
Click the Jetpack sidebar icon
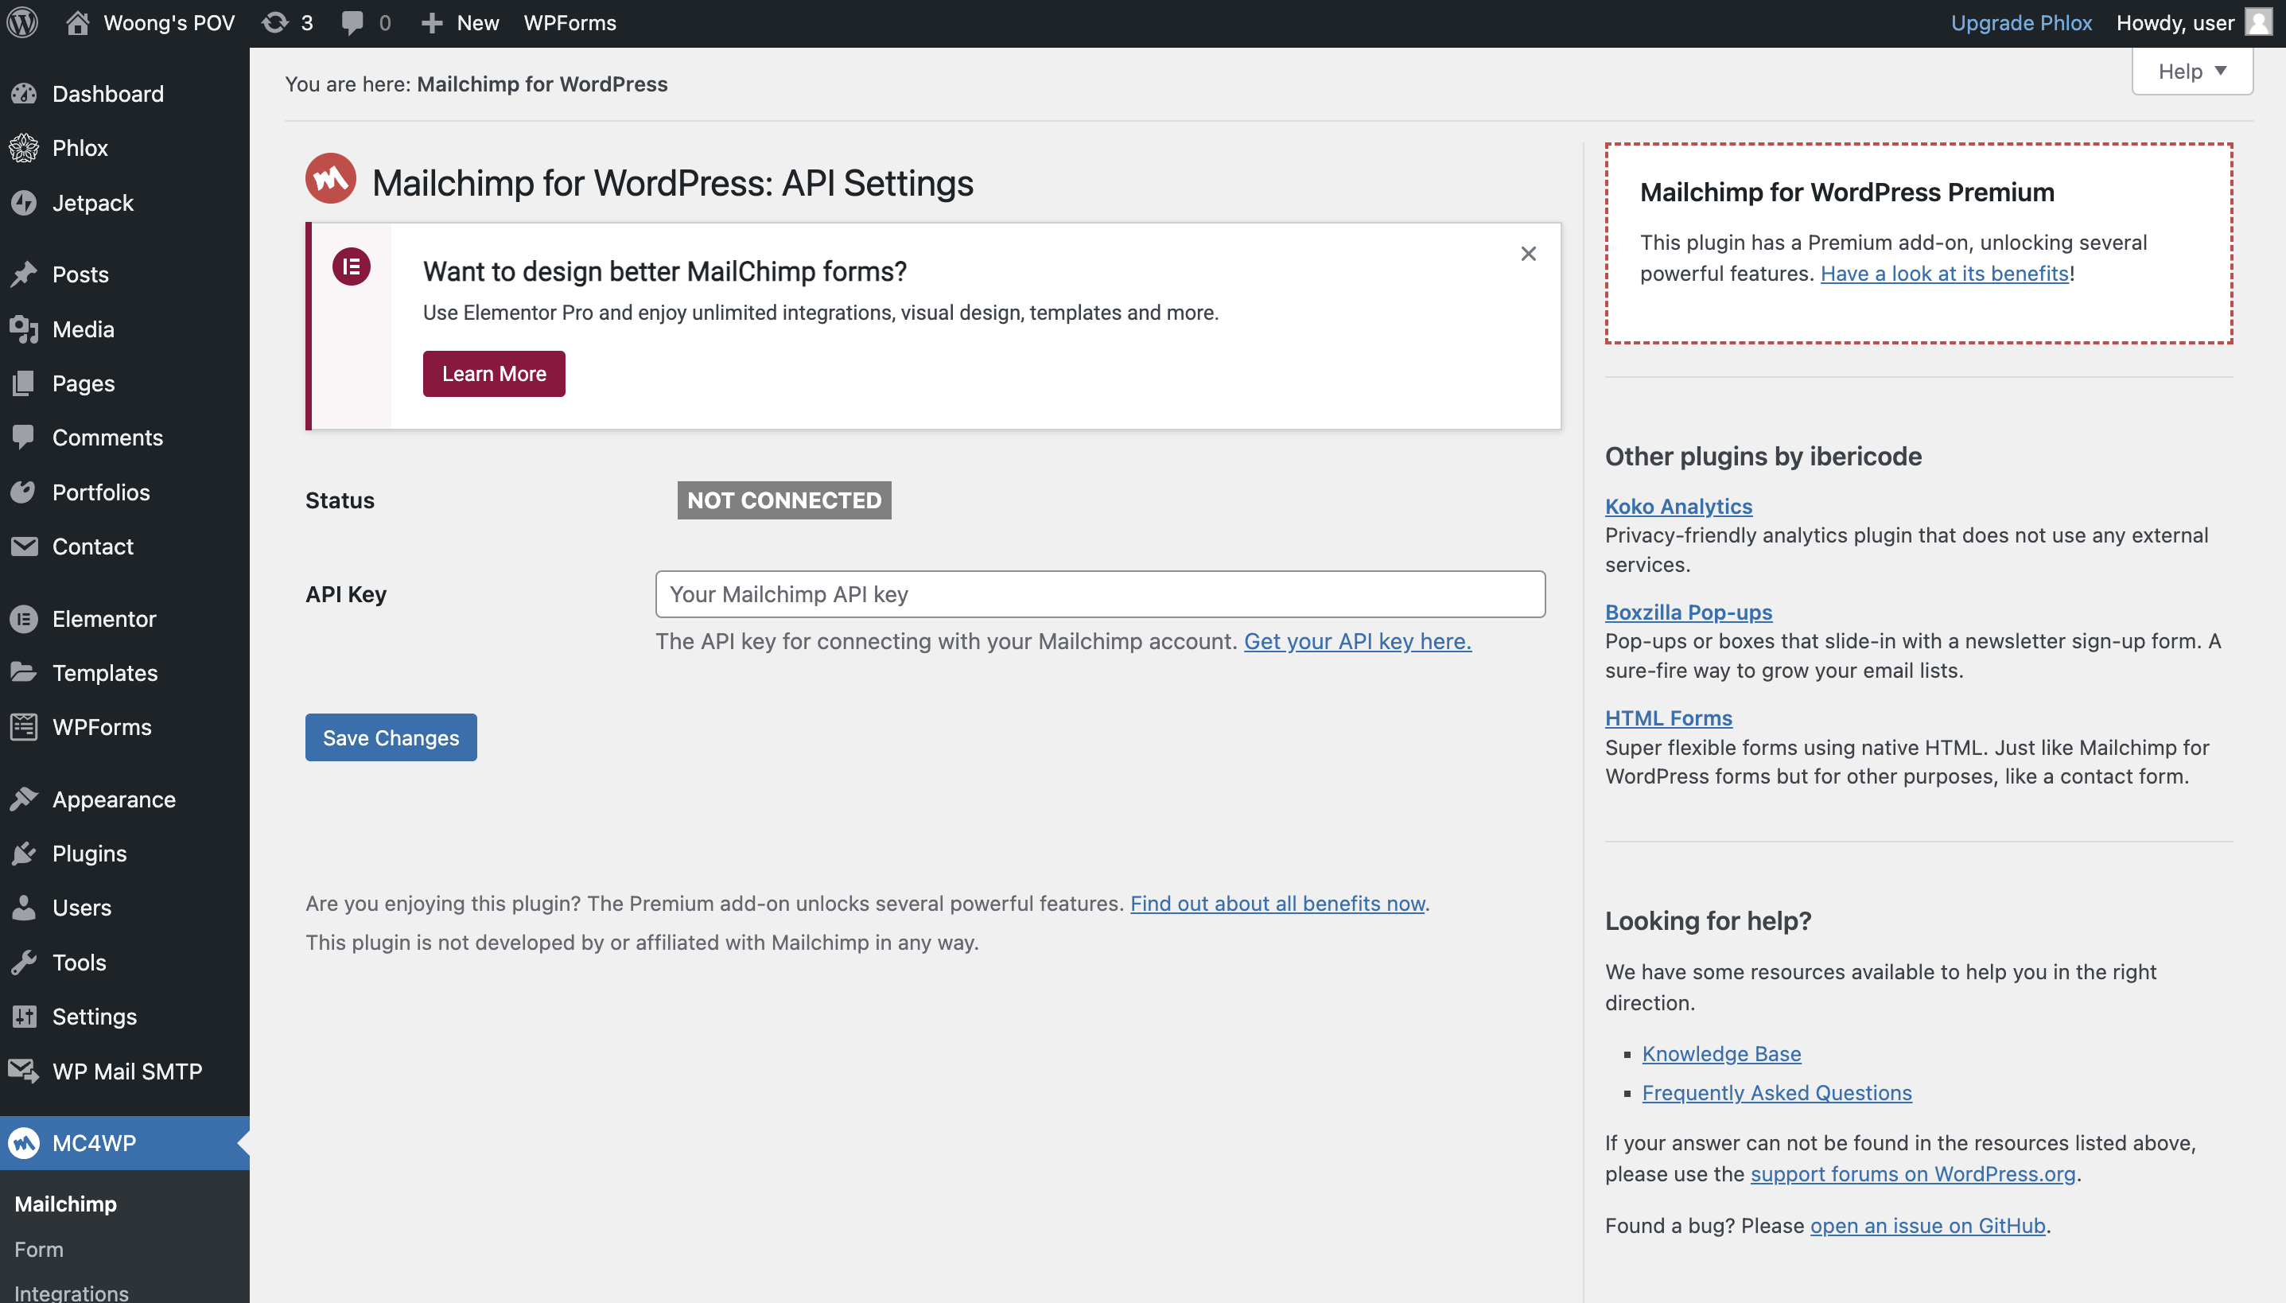(x=24, y=203)
